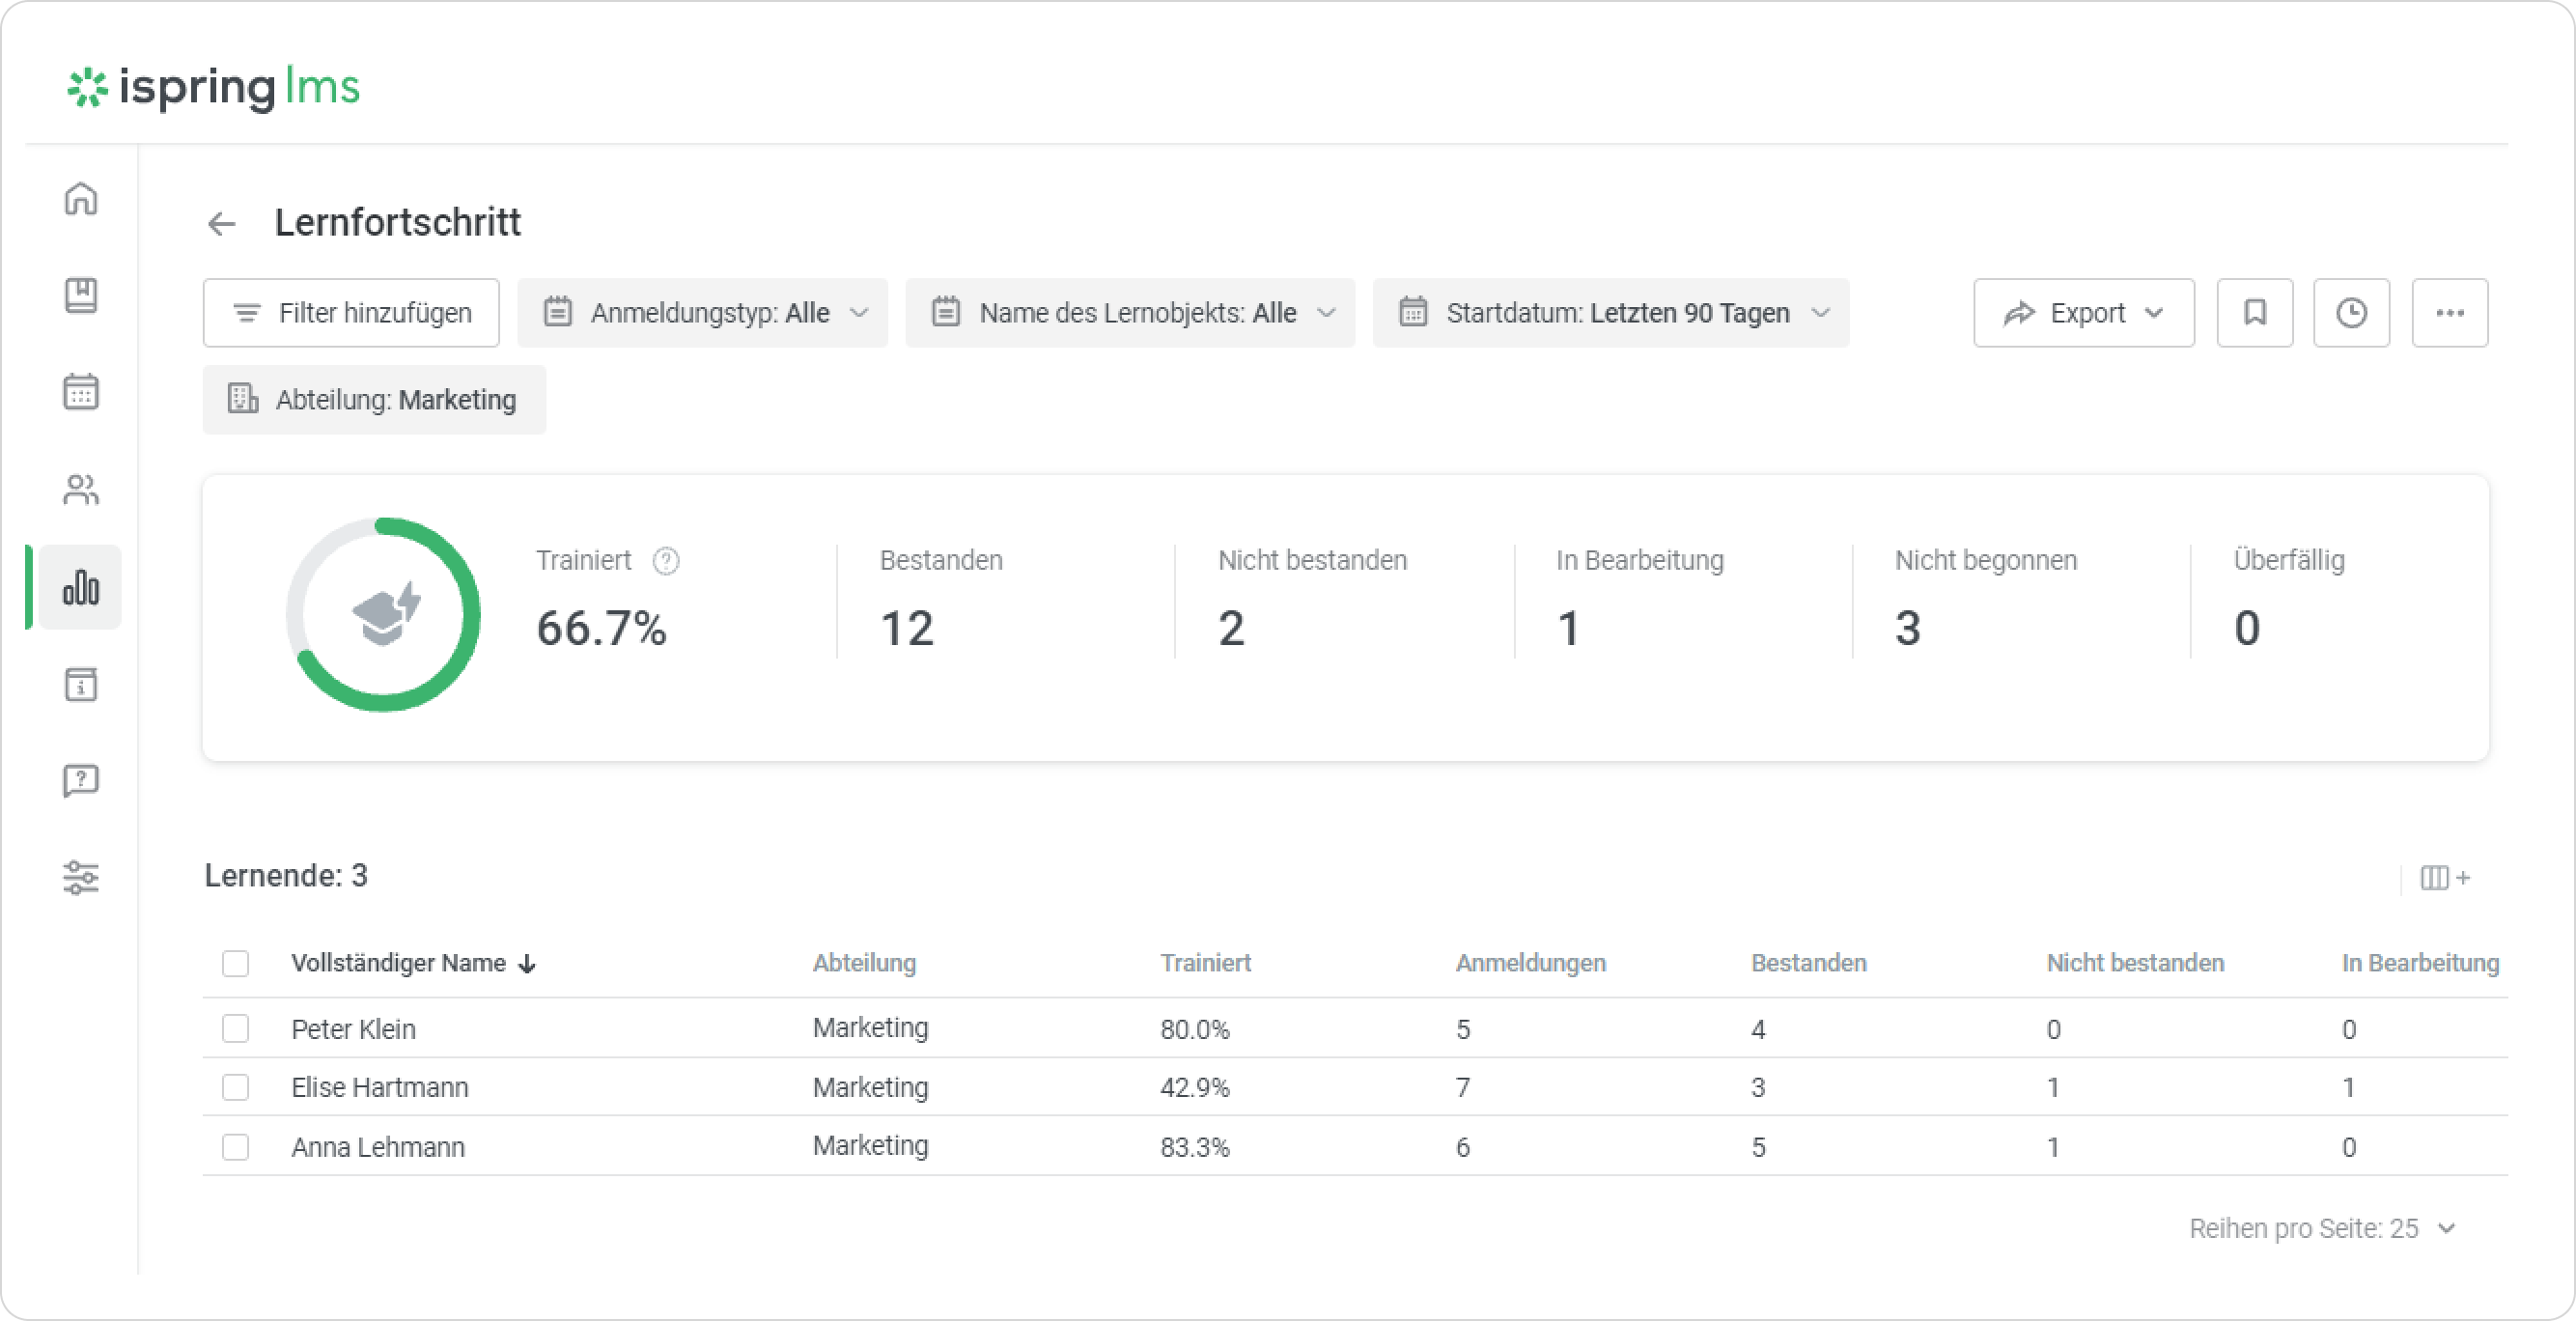This screenshot has width=2576, height=1321.
Task: Expand the Anmeldungstyp: Alle dropdown
Action: point(702,313)
